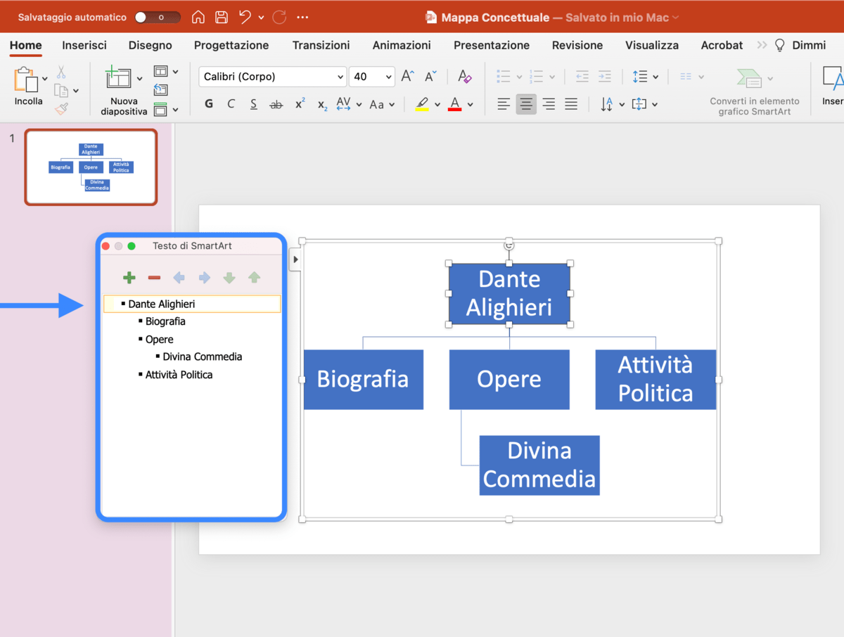Image resolution: width=844 pixels, height=637 pixels.
Task: Apply underline formatting with the S button
Action: coord(253,104)
